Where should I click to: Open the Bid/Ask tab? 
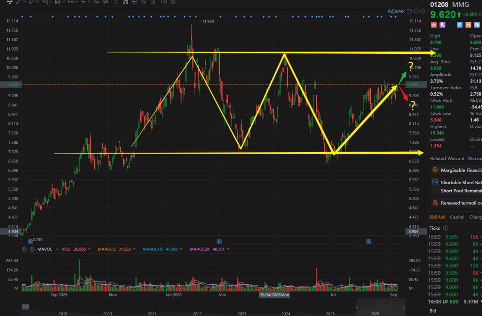tap(437, 217)
